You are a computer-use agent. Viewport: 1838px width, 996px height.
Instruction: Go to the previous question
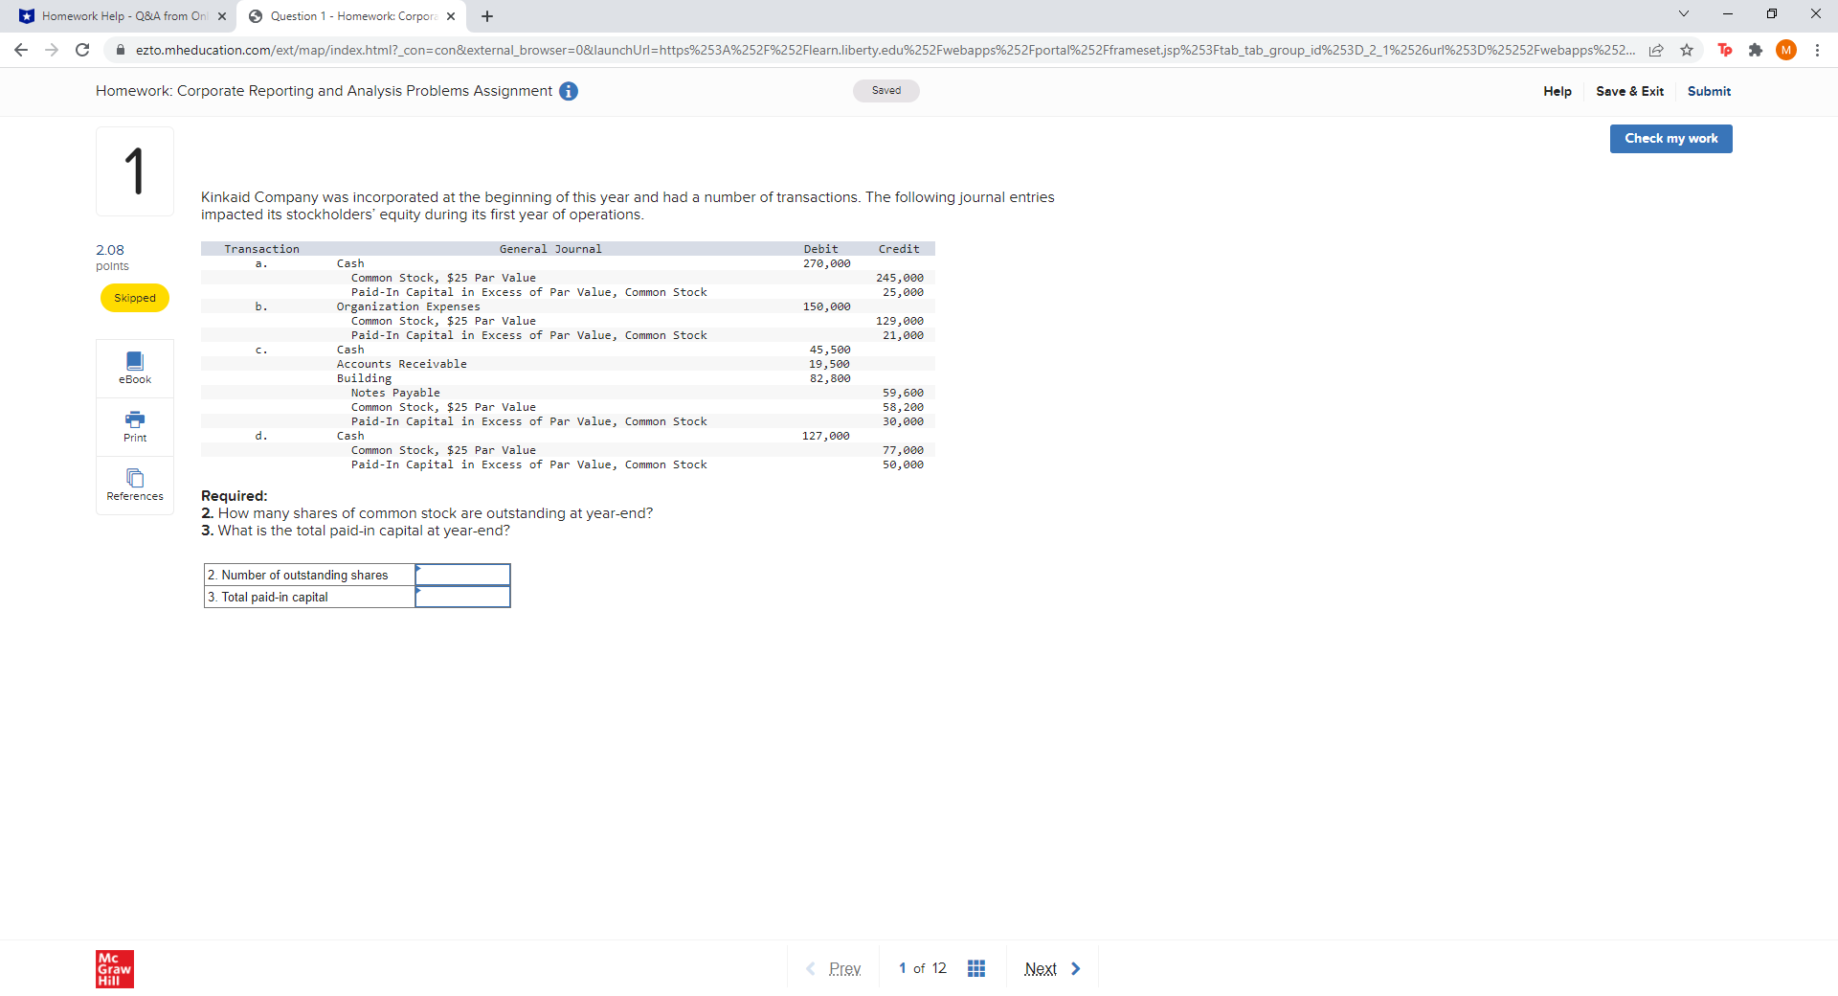point(834,968)
